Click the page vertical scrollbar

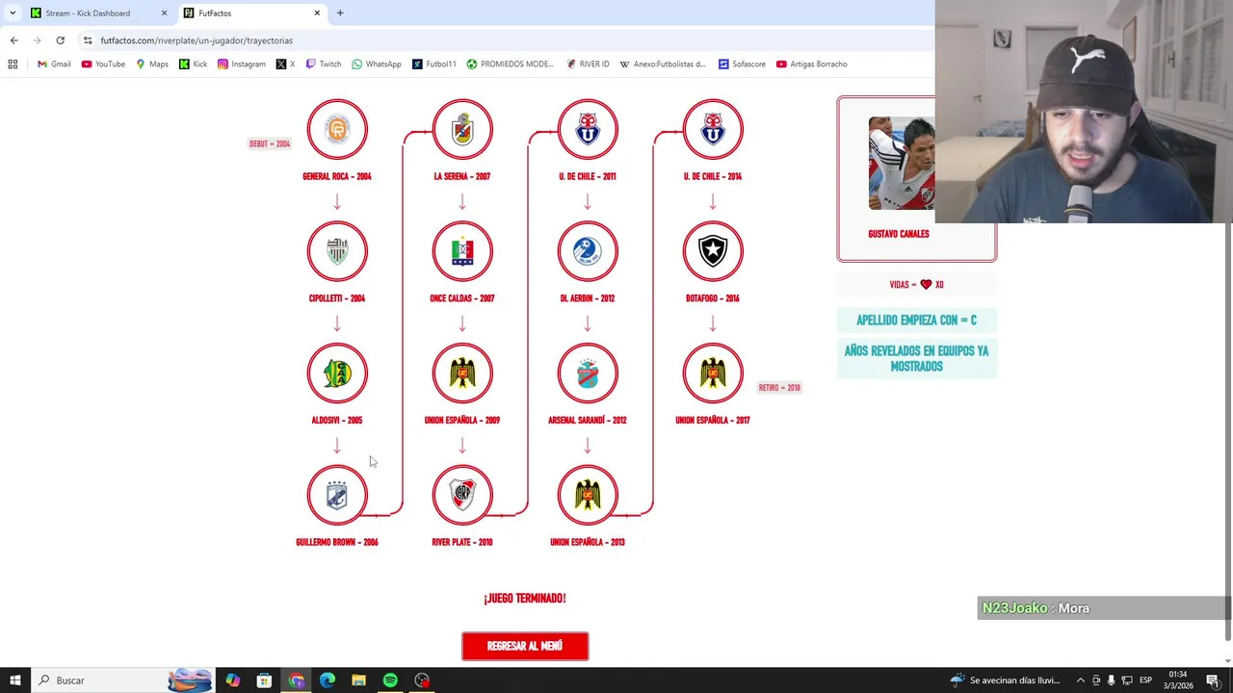(x=1227, y=433)
